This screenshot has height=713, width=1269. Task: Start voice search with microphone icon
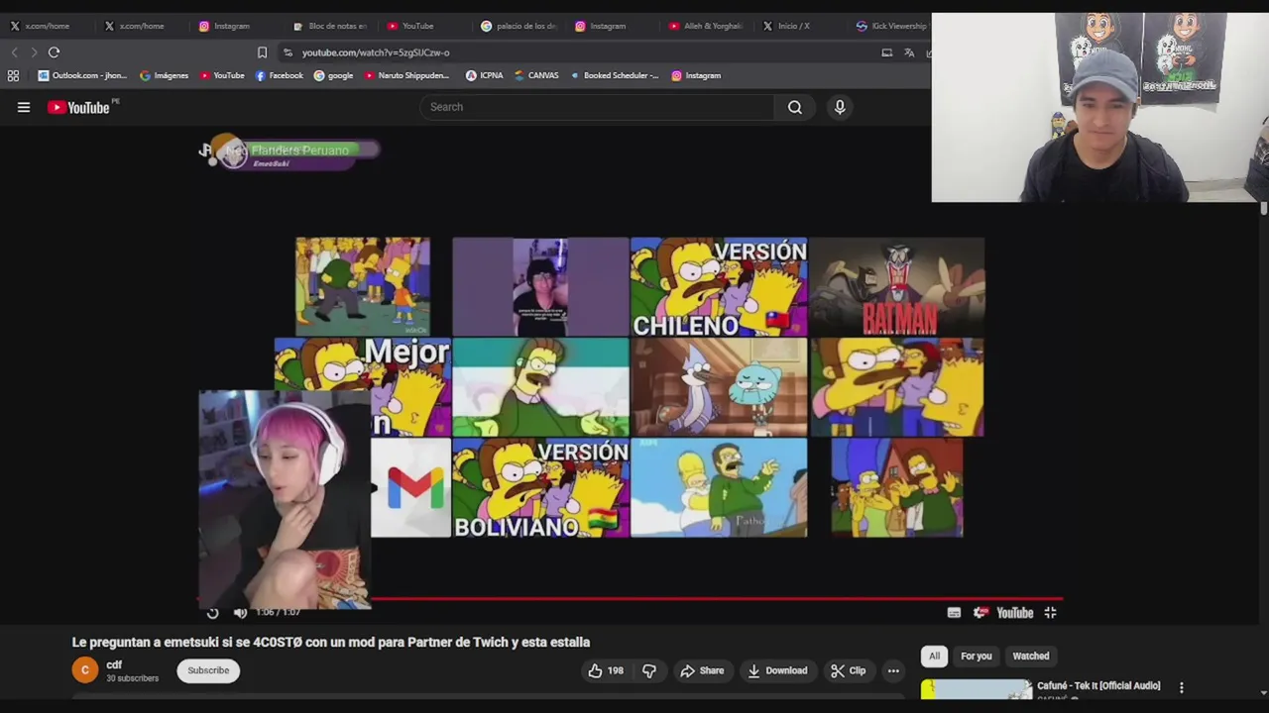(840, 107)
